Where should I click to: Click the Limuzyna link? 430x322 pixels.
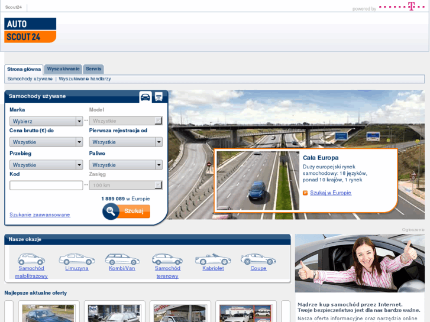[77, 268]
